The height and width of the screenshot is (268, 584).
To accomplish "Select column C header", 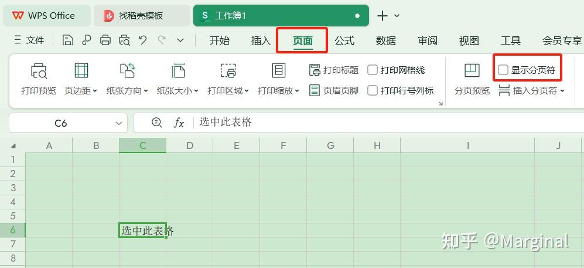I will tap(143, 145).
